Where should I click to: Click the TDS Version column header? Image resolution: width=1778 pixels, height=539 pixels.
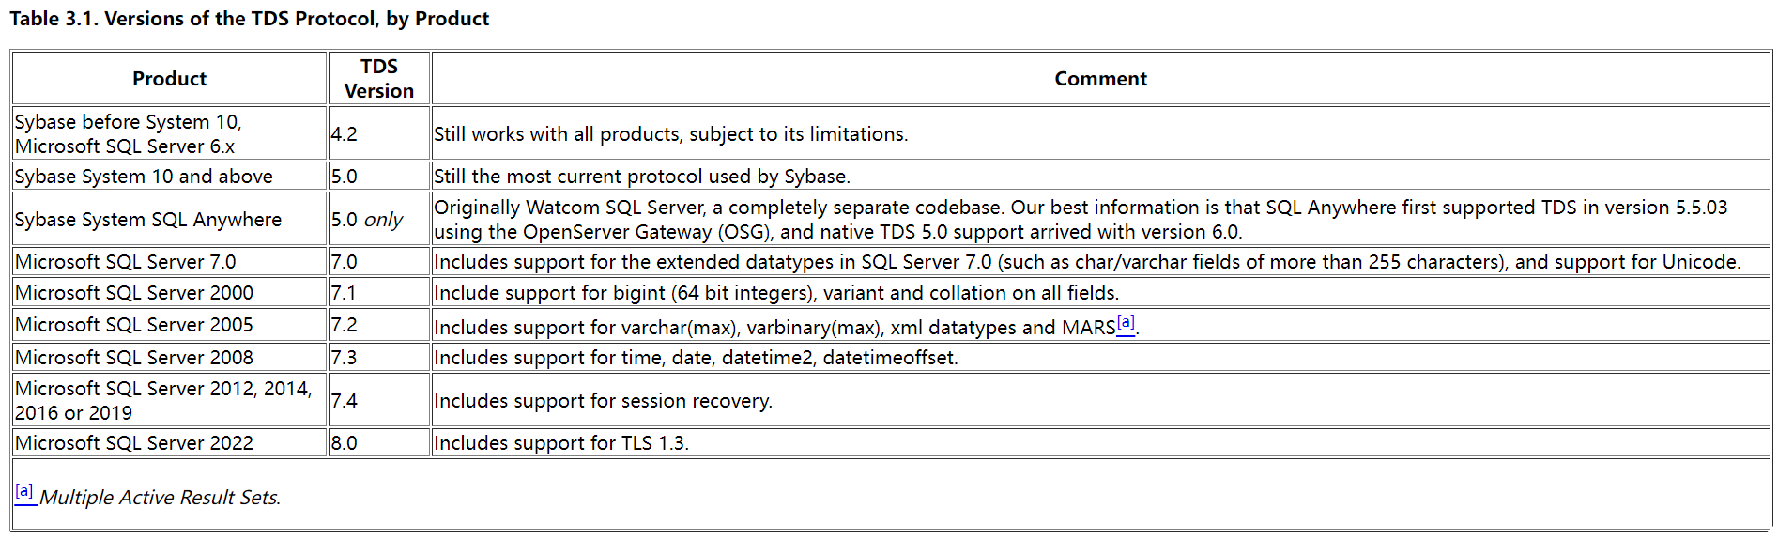click(x=379, y=79)
